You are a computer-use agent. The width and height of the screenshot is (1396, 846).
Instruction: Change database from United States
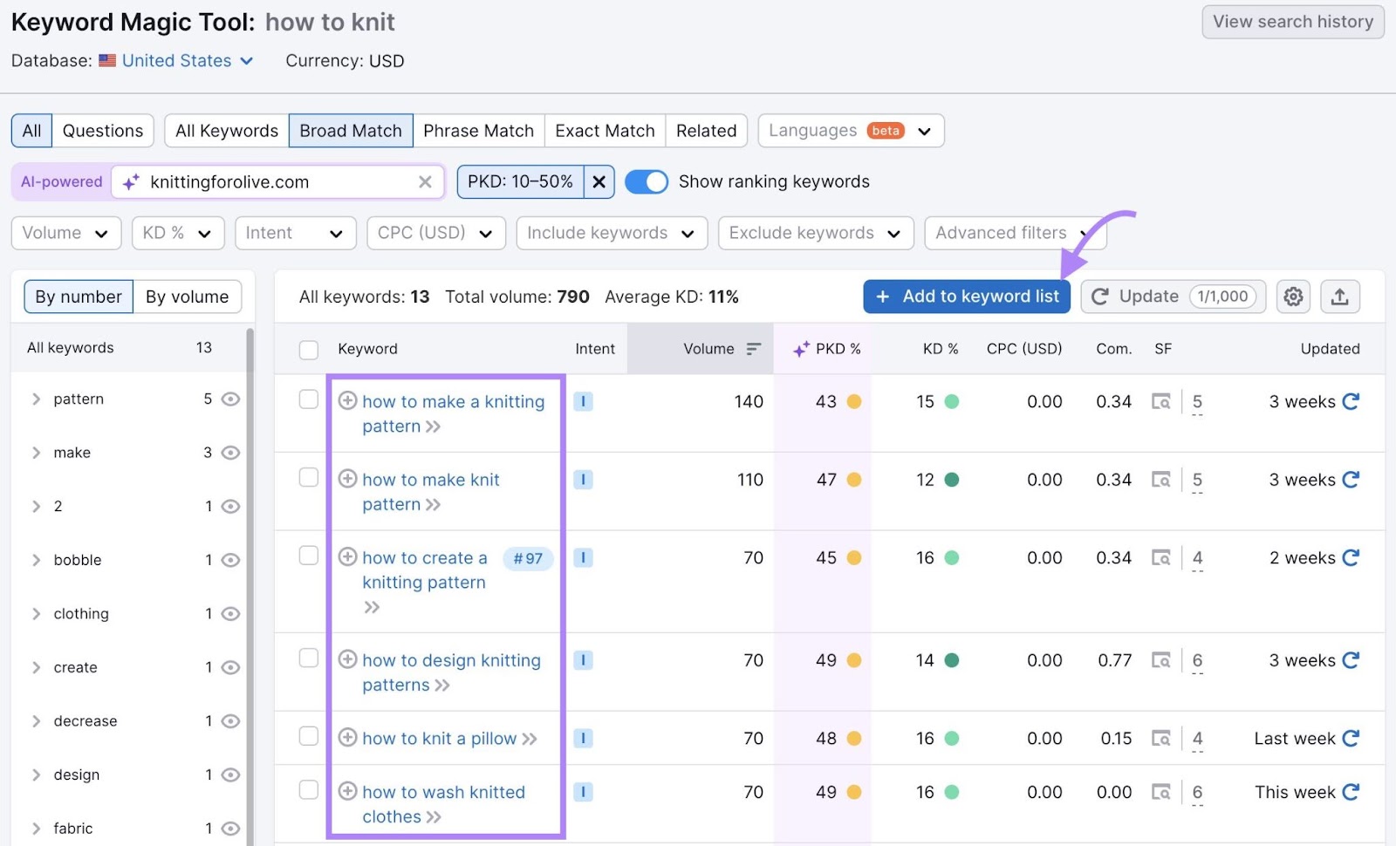point(176,60)
